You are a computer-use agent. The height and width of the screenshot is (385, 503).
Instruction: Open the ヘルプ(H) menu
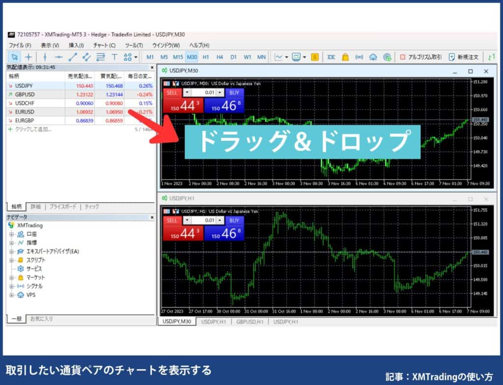[199, 45]
